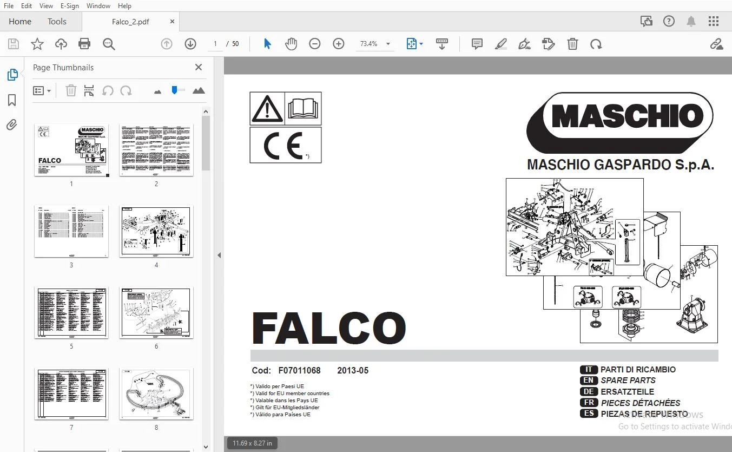This screenshot has width=732, height=452.
Task: Collapse the navigation pane with the arrow
Action: (x=219, y=255)
